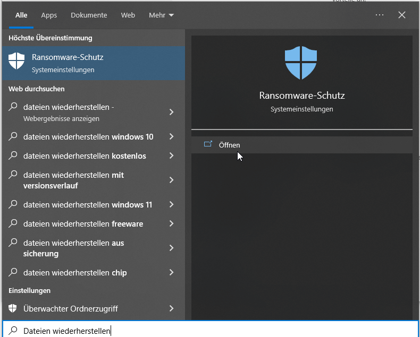The image size is (420, 337).
Task: Click the Öffnen window icon
Action: 208,144
